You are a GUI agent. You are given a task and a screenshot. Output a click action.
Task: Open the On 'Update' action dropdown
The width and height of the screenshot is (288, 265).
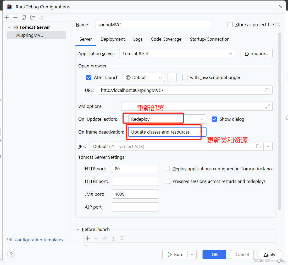(x=167, y=119)
